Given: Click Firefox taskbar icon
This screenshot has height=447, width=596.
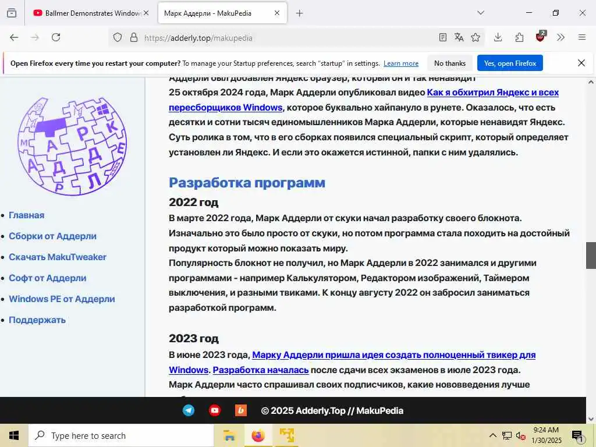Looking at the screenshot, I should pyautogui.click(x=258, y=435).
